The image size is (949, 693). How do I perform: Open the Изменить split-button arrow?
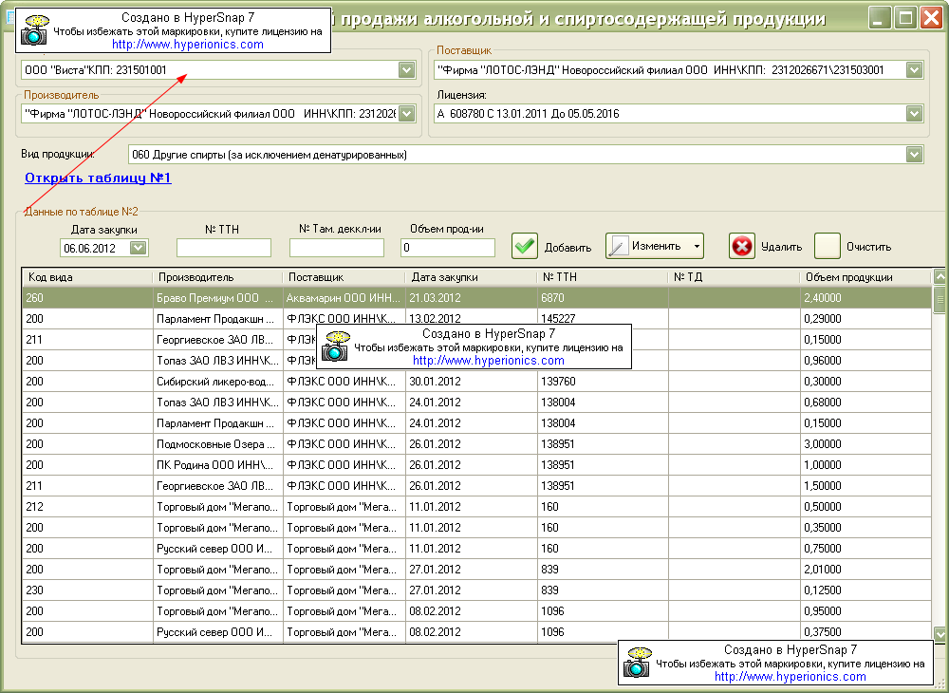pyautogui.click(x=697, y=246)
